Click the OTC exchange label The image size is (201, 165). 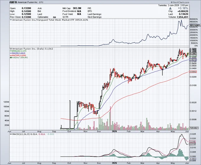[41, 2]
